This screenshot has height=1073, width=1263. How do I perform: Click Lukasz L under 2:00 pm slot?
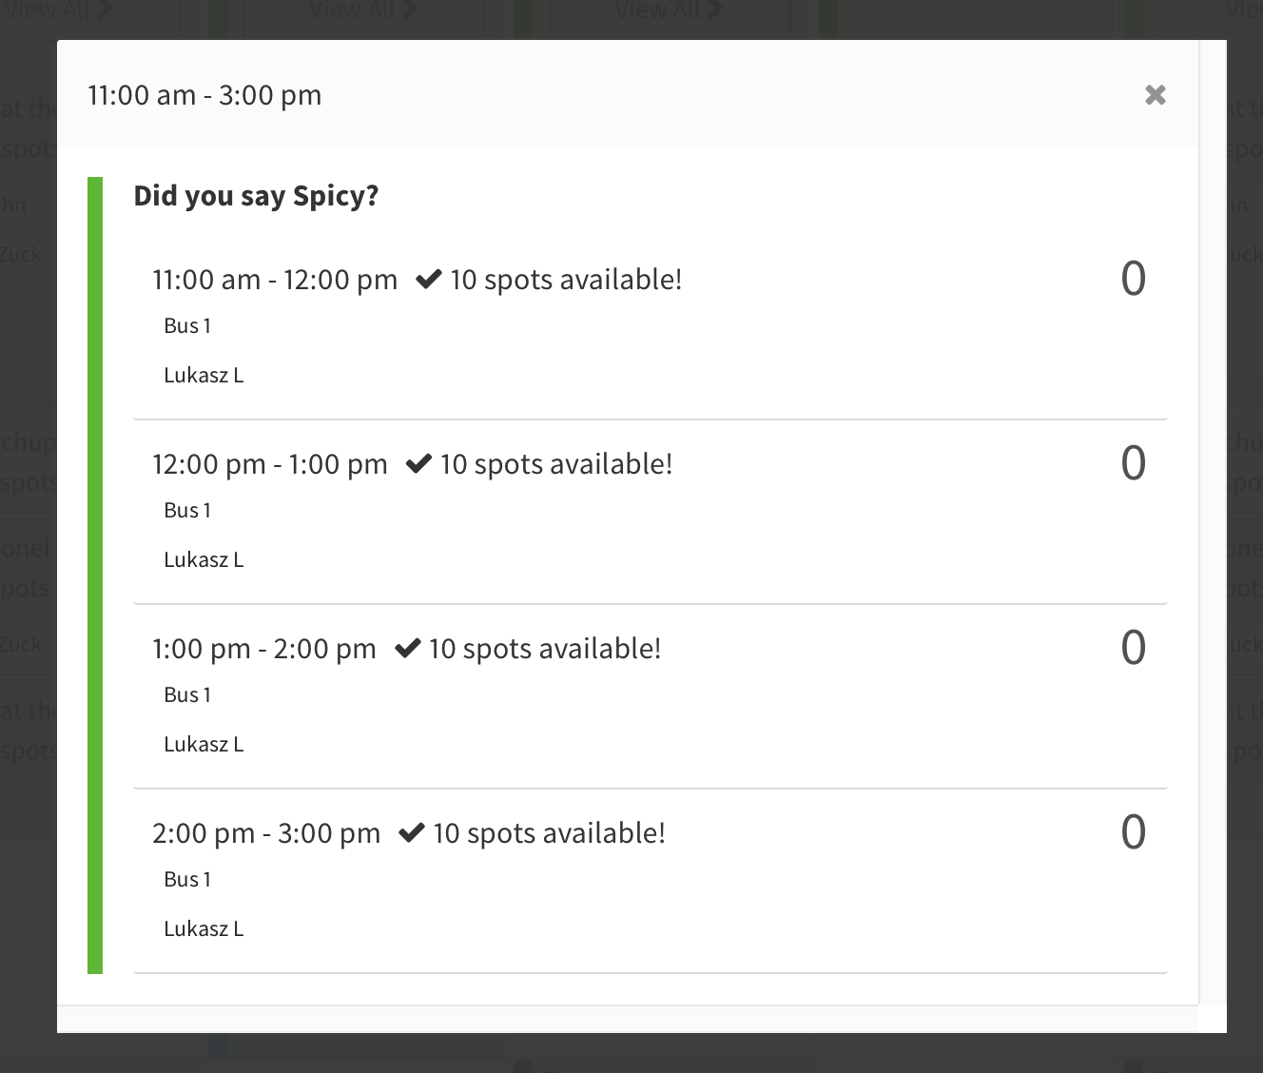pyautogui.click(x=204, y=928)
